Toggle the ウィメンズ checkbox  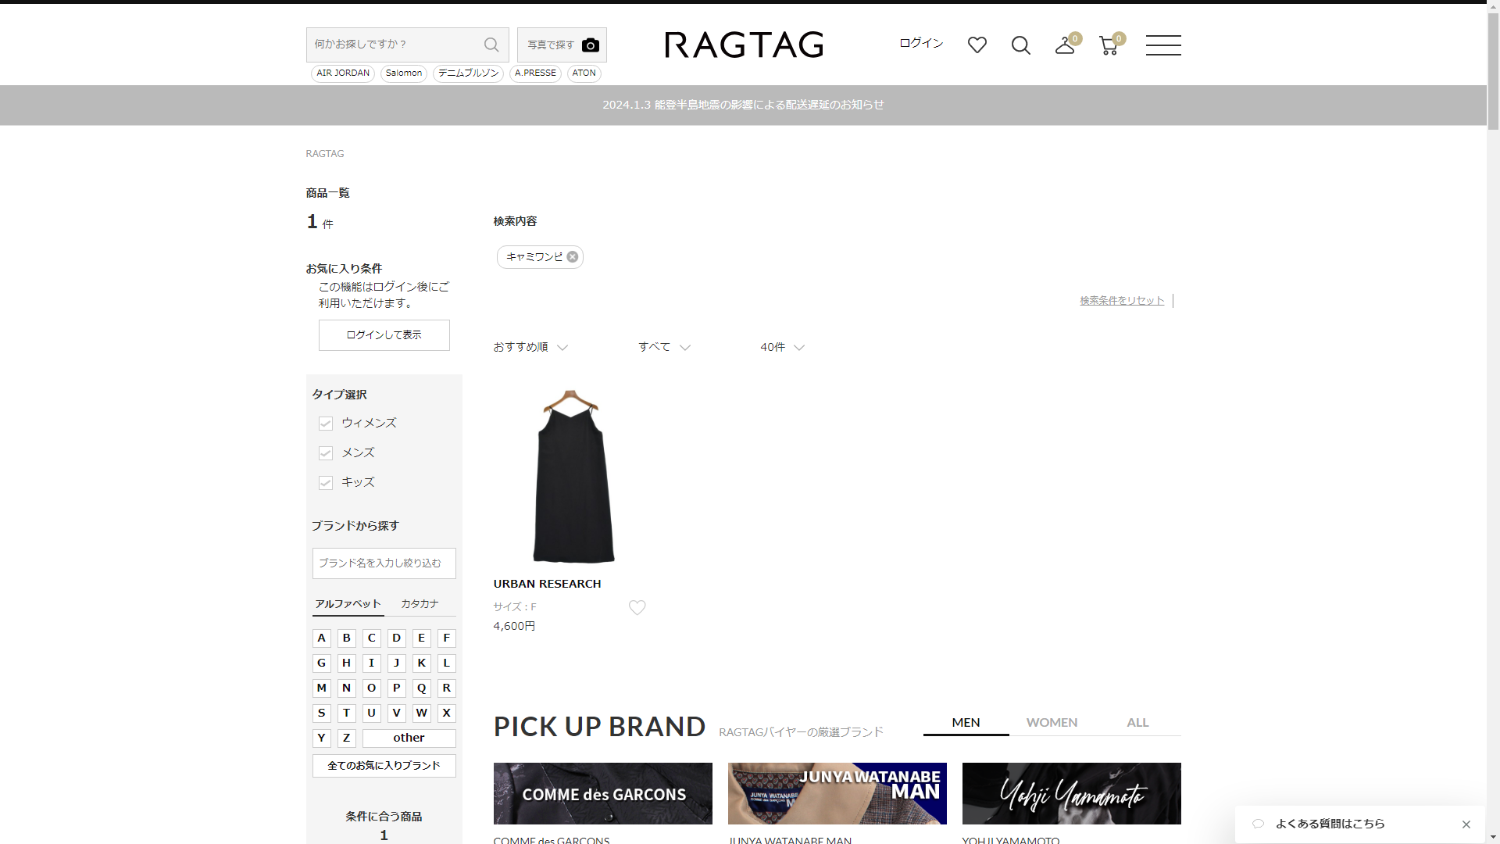[326, 424]
